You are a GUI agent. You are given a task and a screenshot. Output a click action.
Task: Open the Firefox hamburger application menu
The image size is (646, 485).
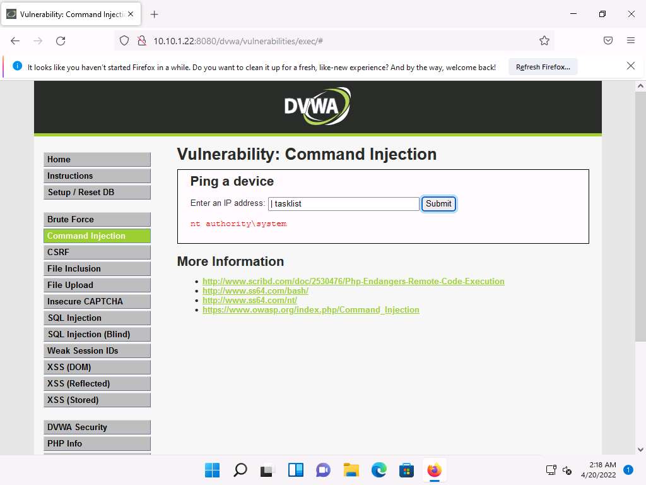click(x=630, y=40)
